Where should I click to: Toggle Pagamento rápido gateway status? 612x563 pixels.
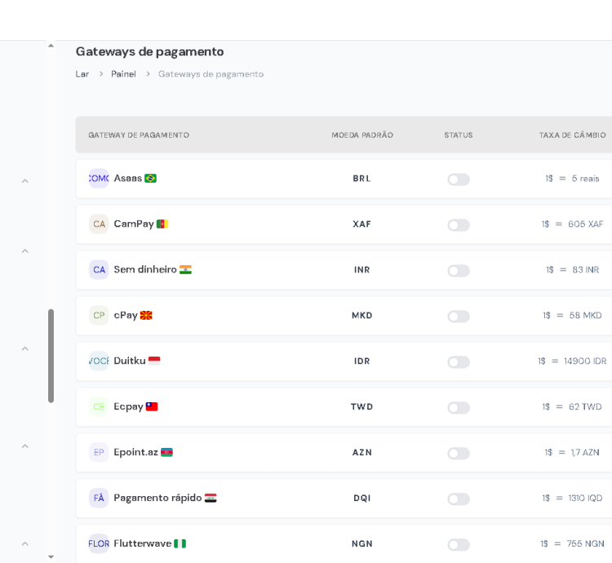(459, 499)
